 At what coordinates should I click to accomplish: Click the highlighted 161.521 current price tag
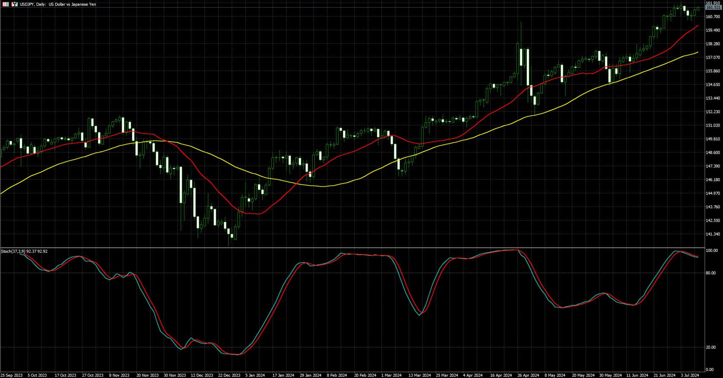coord(713,8)
